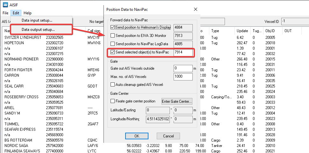Choose Data output setup menu entry
This screenshot has height=153, width=309.
tap(42, 30)
